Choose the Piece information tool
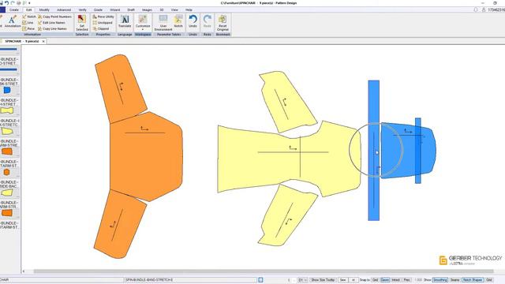The width and height of the screenshot is (505, 284). click(x=28, y=28)
